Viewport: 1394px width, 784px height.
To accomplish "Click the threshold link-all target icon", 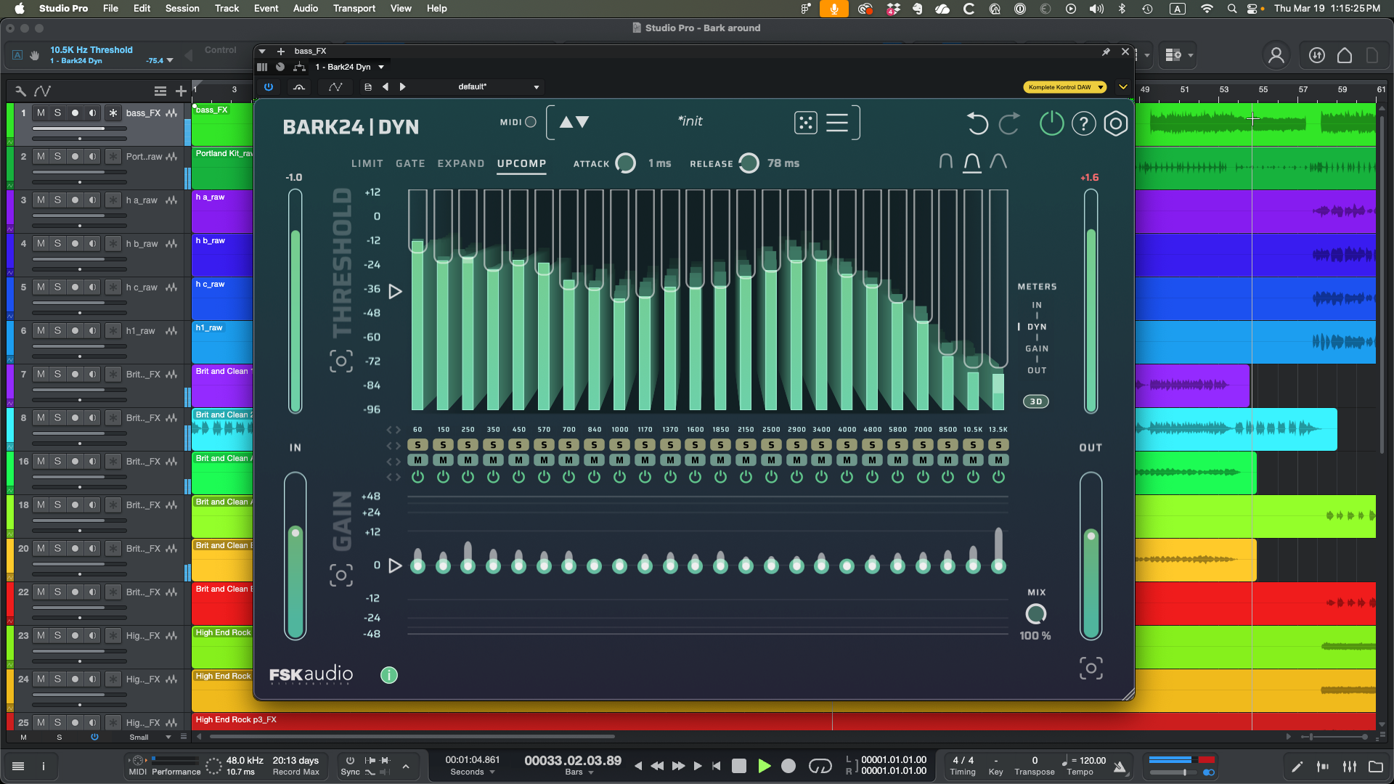I will (341, 361).
